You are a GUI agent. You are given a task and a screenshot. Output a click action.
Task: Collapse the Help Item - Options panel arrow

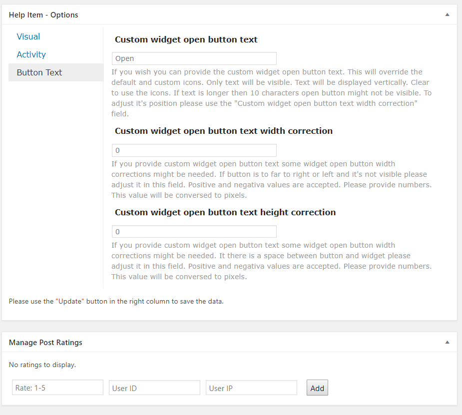coord(447,15)
